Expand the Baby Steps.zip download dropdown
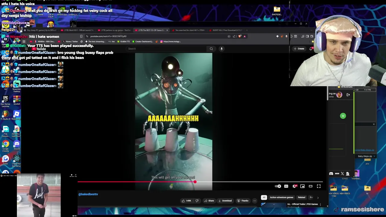Image resolution: width=386 pixels, height=217 pixels. pyautogui.click(x=374, y=156)
